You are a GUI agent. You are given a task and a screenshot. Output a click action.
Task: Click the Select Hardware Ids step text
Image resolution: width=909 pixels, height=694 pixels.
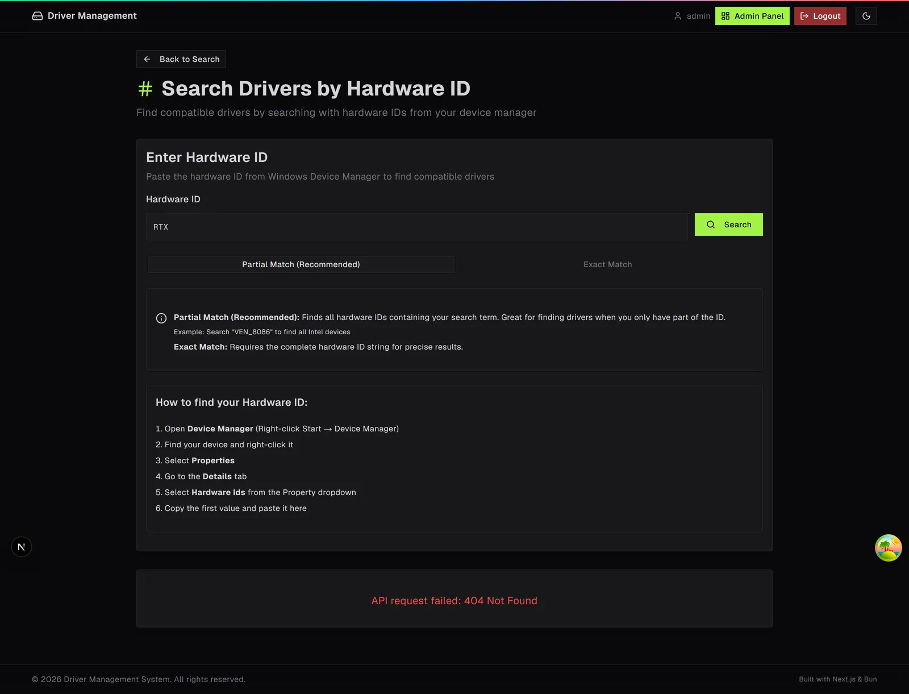pos(256,492)
